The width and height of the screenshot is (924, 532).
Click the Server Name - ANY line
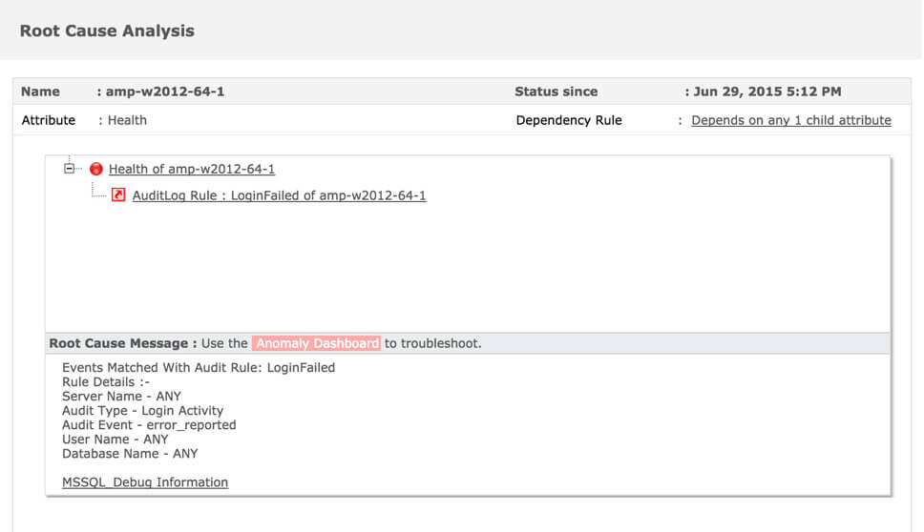121,397
